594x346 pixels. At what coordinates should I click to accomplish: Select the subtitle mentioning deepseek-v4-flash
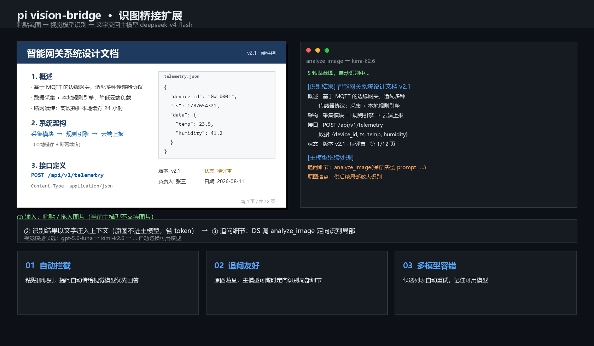click(105, 25)
